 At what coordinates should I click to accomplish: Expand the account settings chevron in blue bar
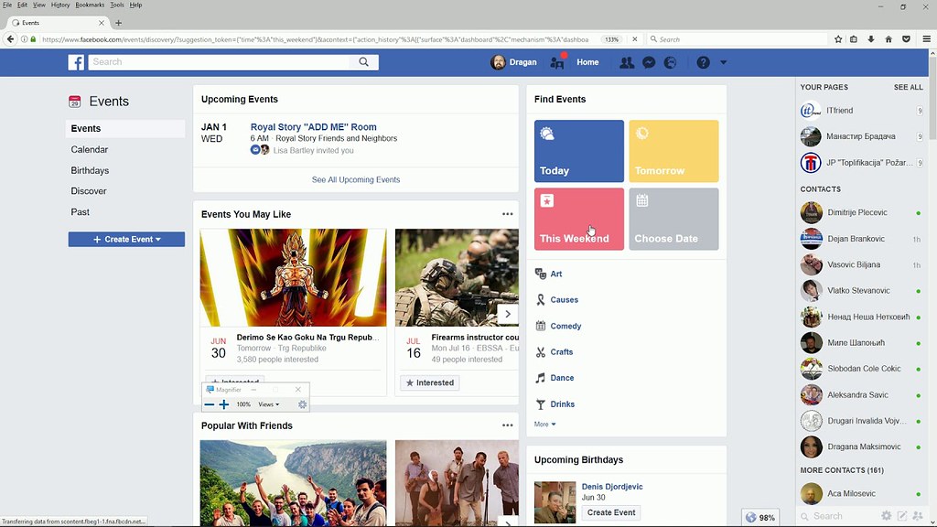point(722,61)
